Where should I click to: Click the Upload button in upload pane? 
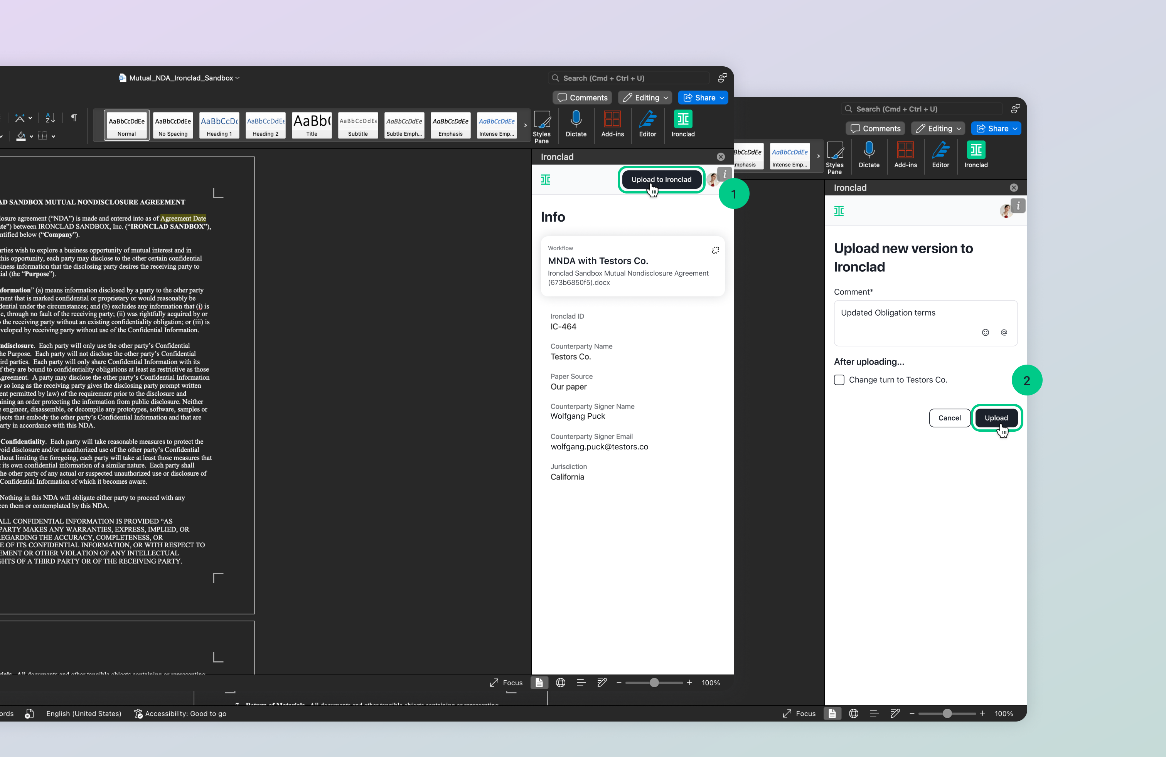coord(996,418)
